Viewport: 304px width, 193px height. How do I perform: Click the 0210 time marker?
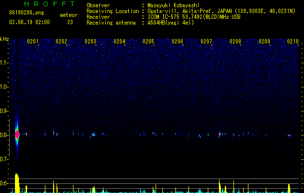(293, 41)
